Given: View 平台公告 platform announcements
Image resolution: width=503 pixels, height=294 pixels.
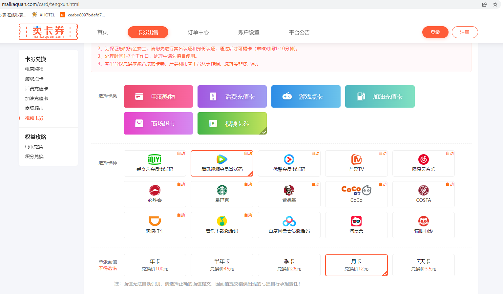Looking at the screenshot, I should tap(299, 32).
